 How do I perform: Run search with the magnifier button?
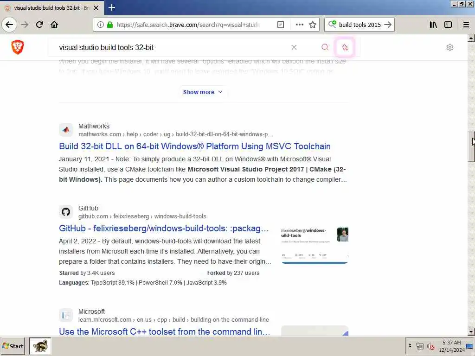click(325, 47)
